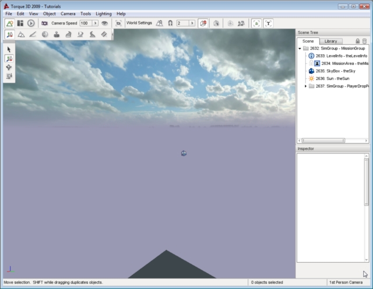Screen dimensions: 373x289
Task: Click the trash icon in Scene Tree
Action: tap(365, 41)
